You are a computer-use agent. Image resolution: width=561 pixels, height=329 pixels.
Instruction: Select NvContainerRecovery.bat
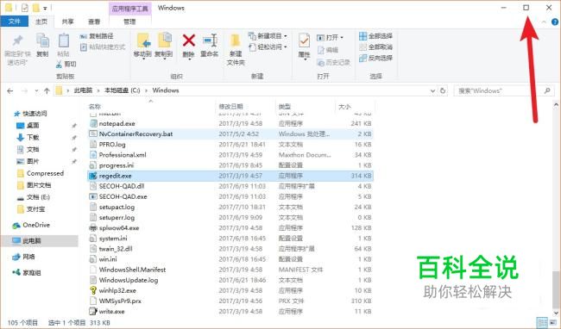[230, 133]
